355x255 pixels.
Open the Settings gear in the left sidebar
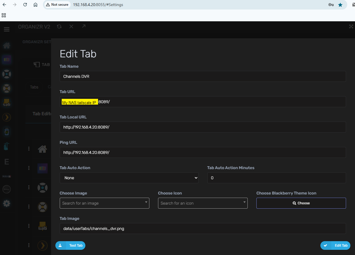point(6,203)
